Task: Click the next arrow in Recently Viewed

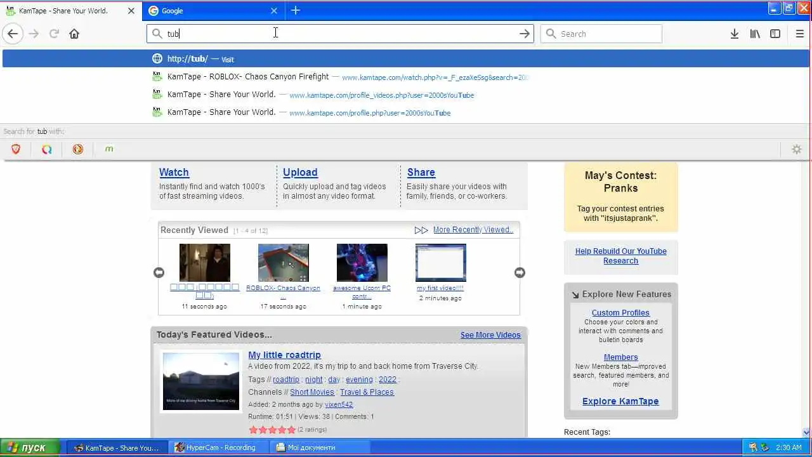Action: point(520,272)
